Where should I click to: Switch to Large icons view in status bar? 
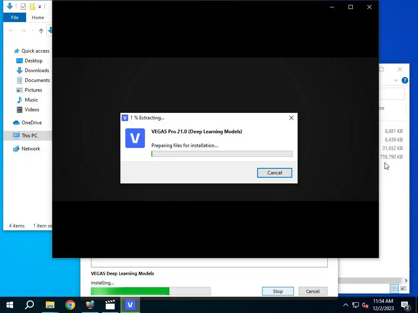tap(403, 289)
